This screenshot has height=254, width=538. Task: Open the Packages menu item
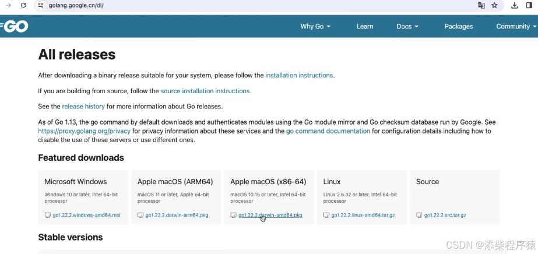click(458, 26)
